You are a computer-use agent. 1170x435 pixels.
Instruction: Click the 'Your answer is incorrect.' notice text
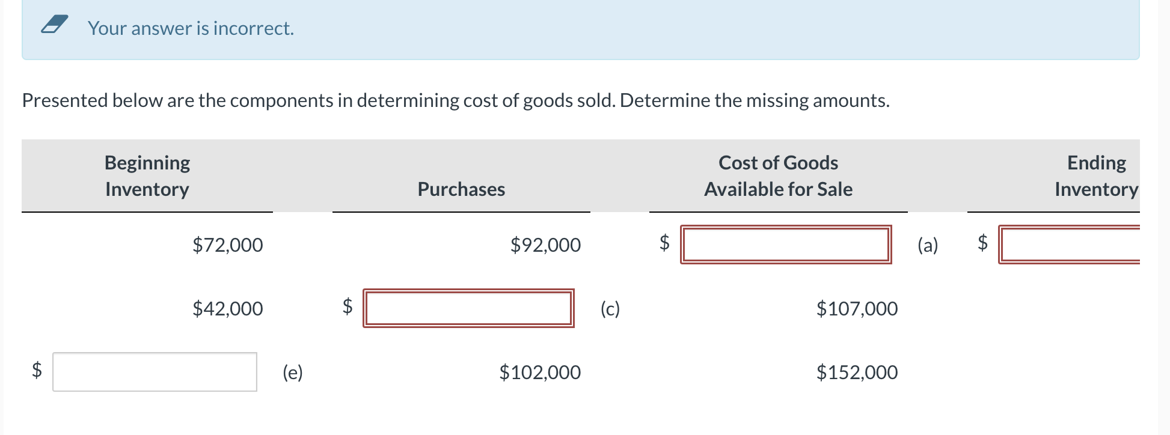(191, 28)
